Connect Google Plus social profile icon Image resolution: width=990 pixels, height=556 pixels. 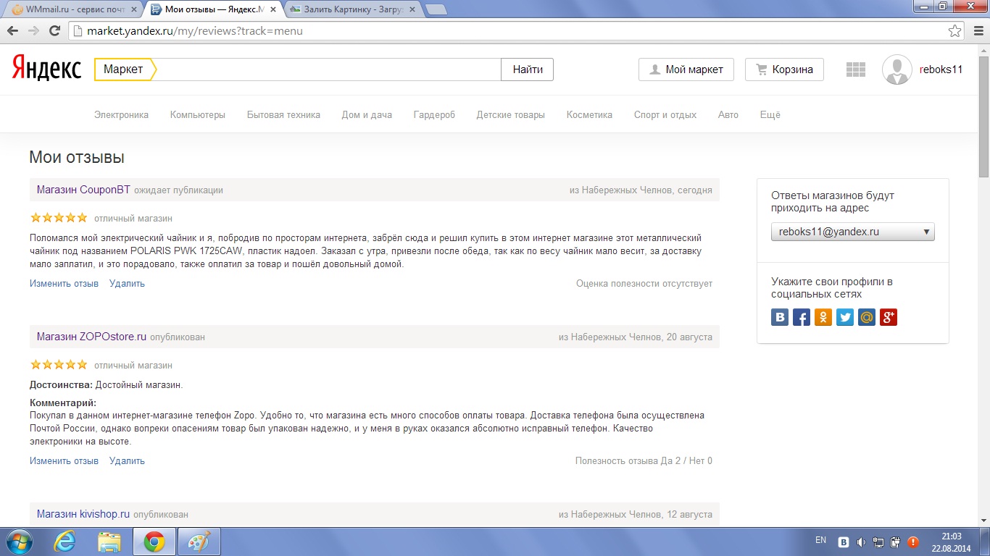tap(889, 317)
